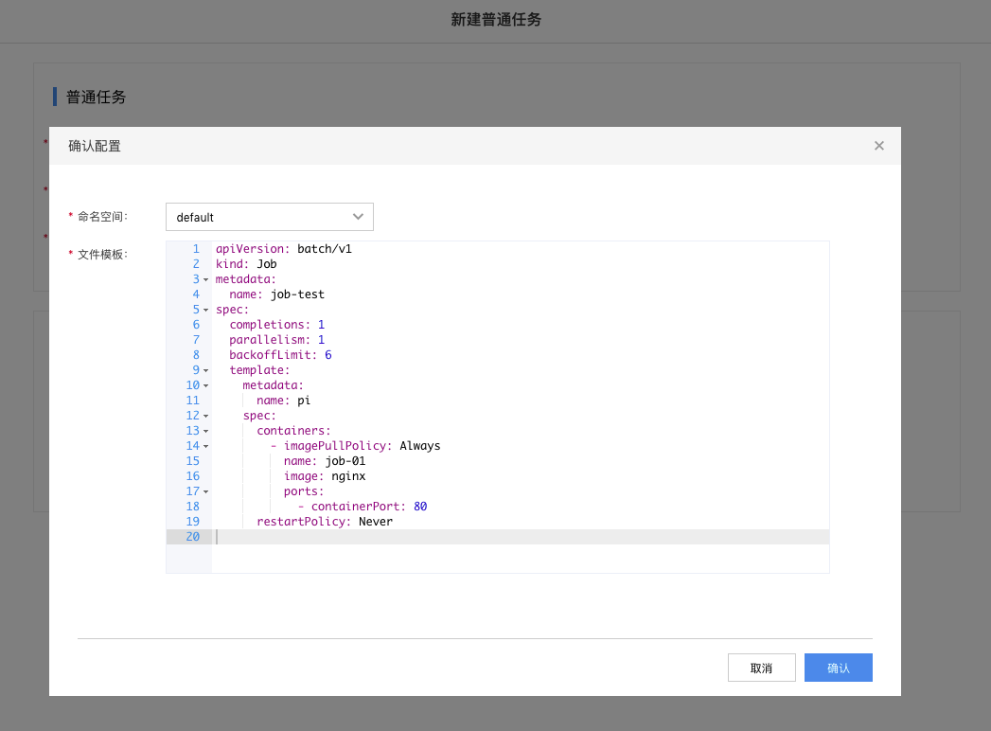The image size is (991, 731).
Task: Click line number 18 in the gutter
Action: pyautogui.click(x=193, y=508)
